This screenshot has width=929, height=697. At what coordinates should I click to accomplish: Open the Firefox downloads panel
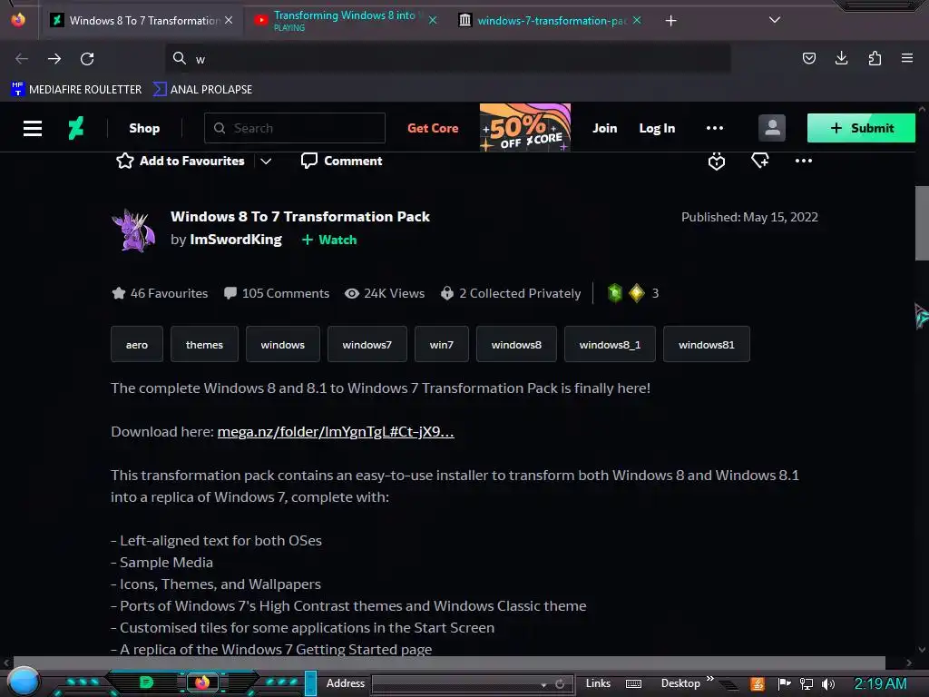(x=841, y=58)
